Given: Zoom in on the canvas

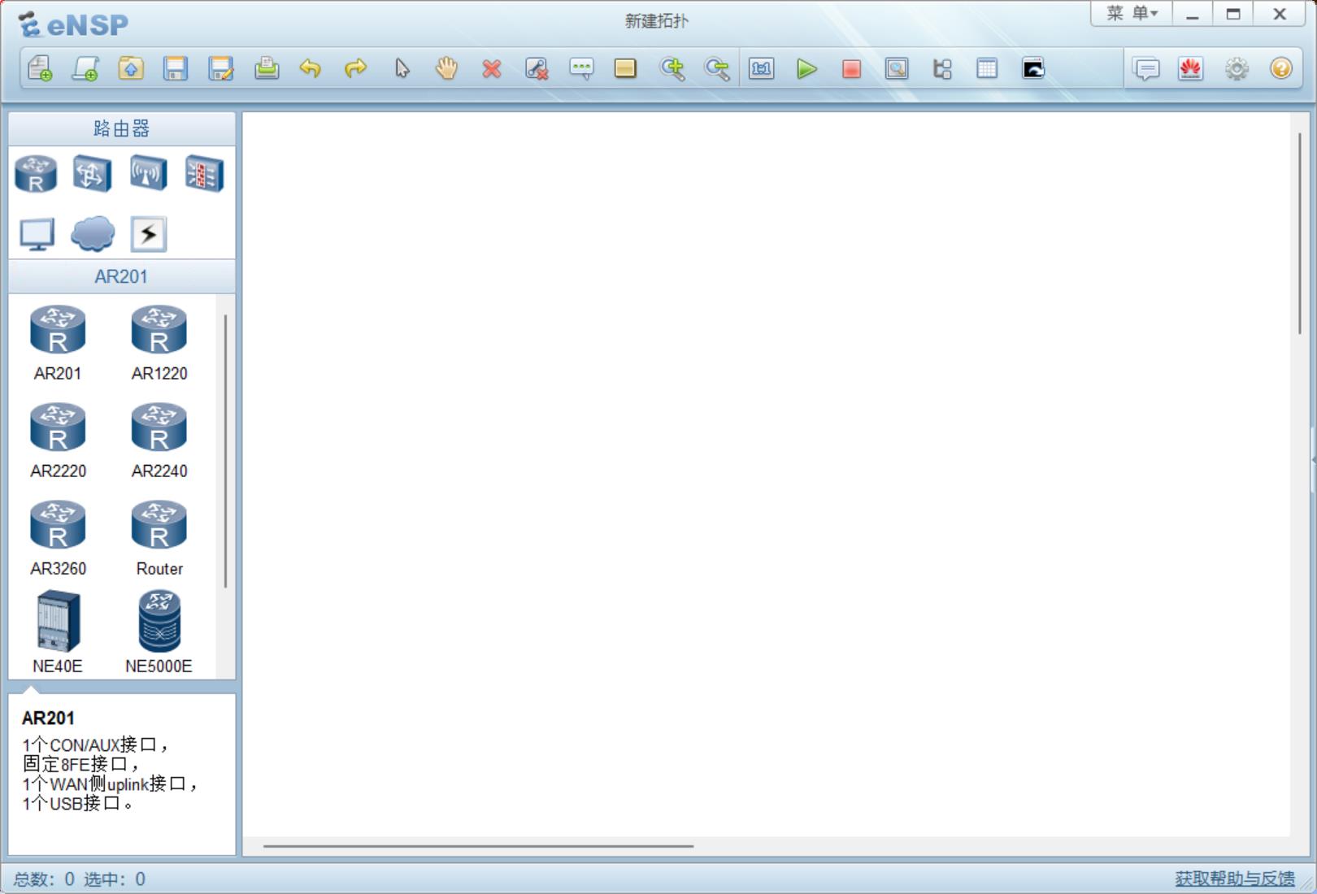Looking at the screenshot, I should 672,68.
